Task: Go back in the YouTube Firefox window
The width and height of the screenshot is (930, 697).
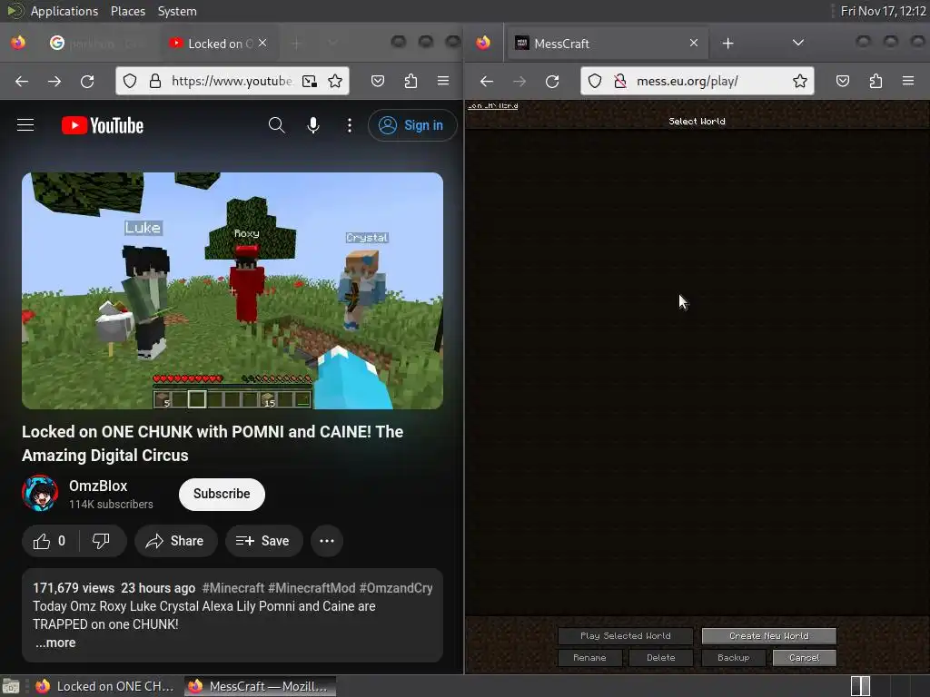Action: tap(22, 81)
